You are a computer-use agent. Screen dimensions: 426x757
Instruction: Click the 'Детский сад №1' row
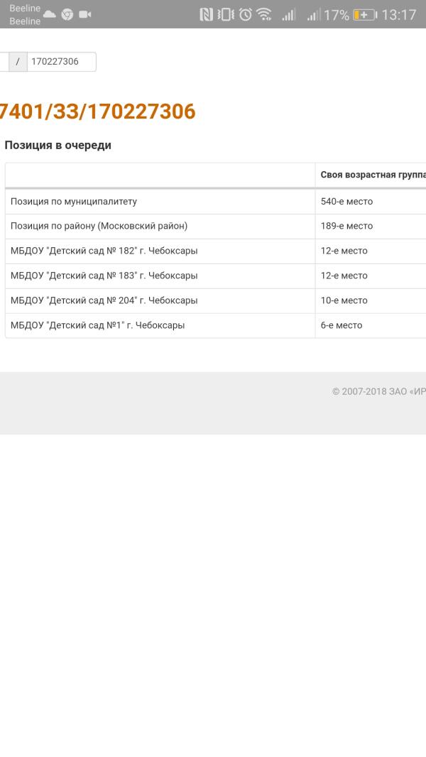click(x=216, y=325)
